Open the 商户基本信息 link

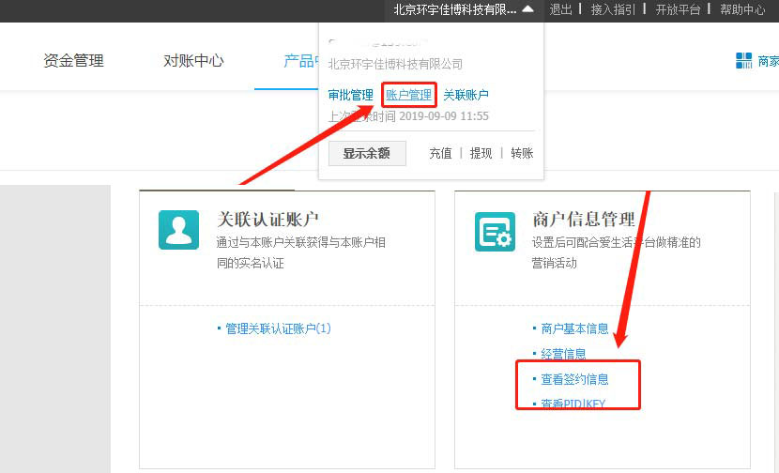[574, 328]
